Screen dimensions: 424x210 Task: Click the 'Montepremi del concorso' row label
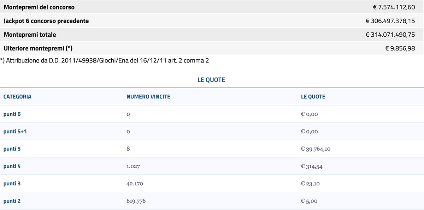point(39,7)
